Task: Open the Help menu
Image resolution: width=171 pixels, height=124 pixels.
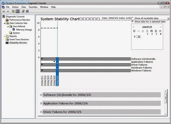Action: pyautogui.click(x=53, y=7)
